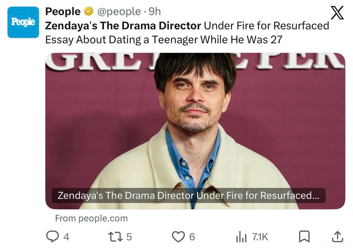The image size is (353, 249).
Task: Click the bold "Zendaya's The Drama Director" text
Action: pyautogui.click(x=123, y=25)
